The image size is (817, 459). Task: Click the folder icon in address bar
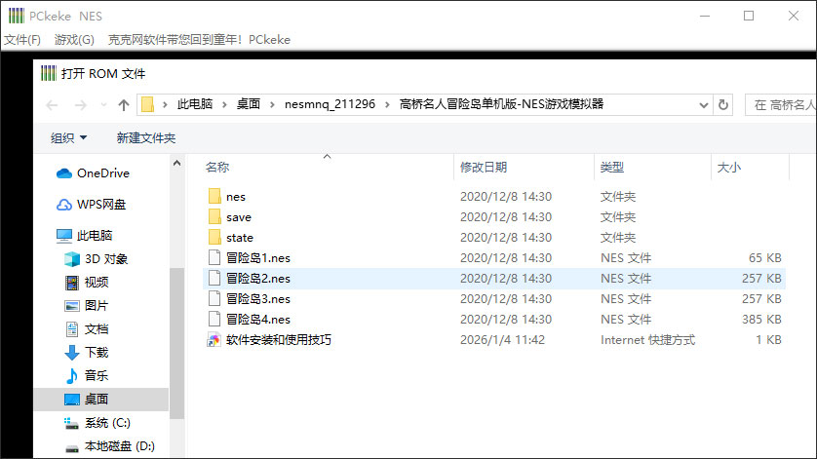click(147, 104)
